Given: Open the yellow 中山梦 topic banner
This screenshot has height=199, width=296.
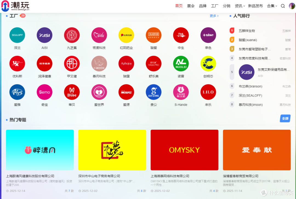Looking at the screenshot, I should point(112,150).
